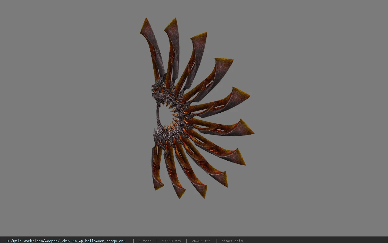The height and width of the screenshot is (243, 388).
Task: Click the 'nincs anim' status entry
Action: [232, 241]
